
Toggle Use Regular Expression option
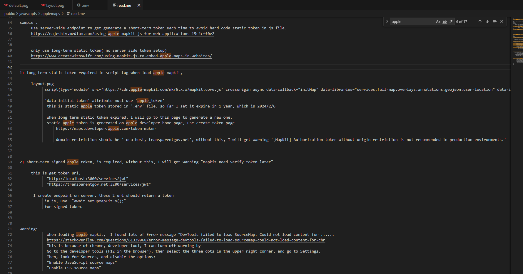pyautogui.click(x=451, y=21)
